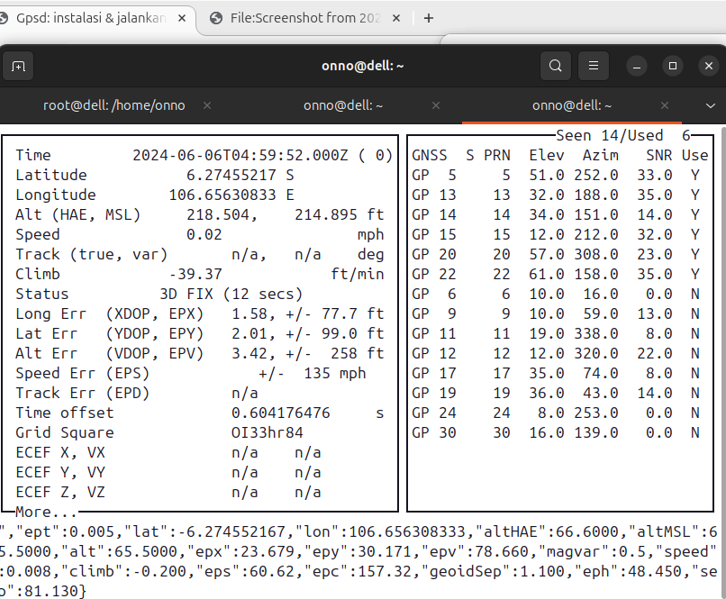Image resolution: width=726 pixels, height=599 pixels.
Task: Switch to the middle onno@dell: ~ terminal tab
Action: tap(344, 105)
